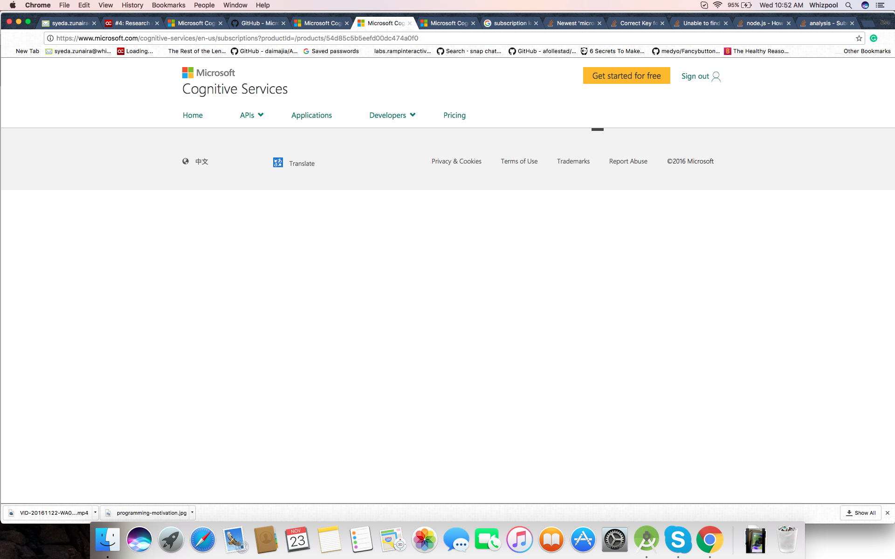This screenshot has height=559, width=895.
Task: Open options arrow for programming-motivation.jpg download
Action: coord(192,512)
